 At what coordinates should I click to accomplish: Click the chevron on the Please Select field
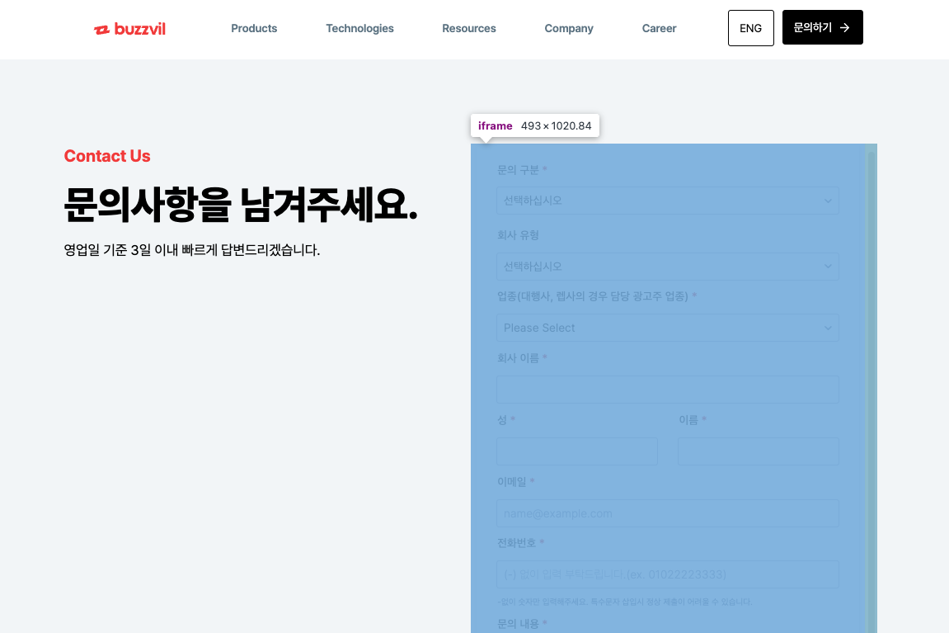click(x=828, y=328)
